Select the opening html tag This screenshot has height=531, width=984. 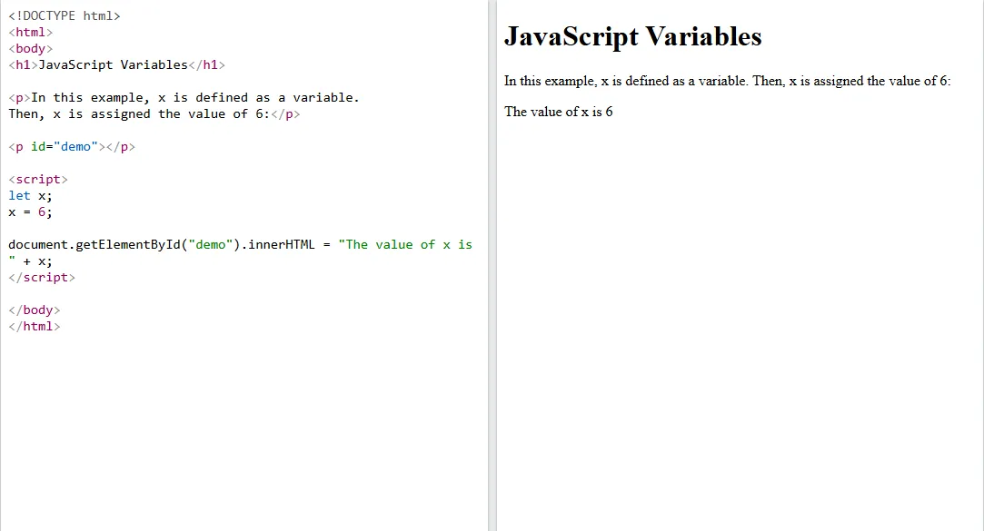click(30, 32)
